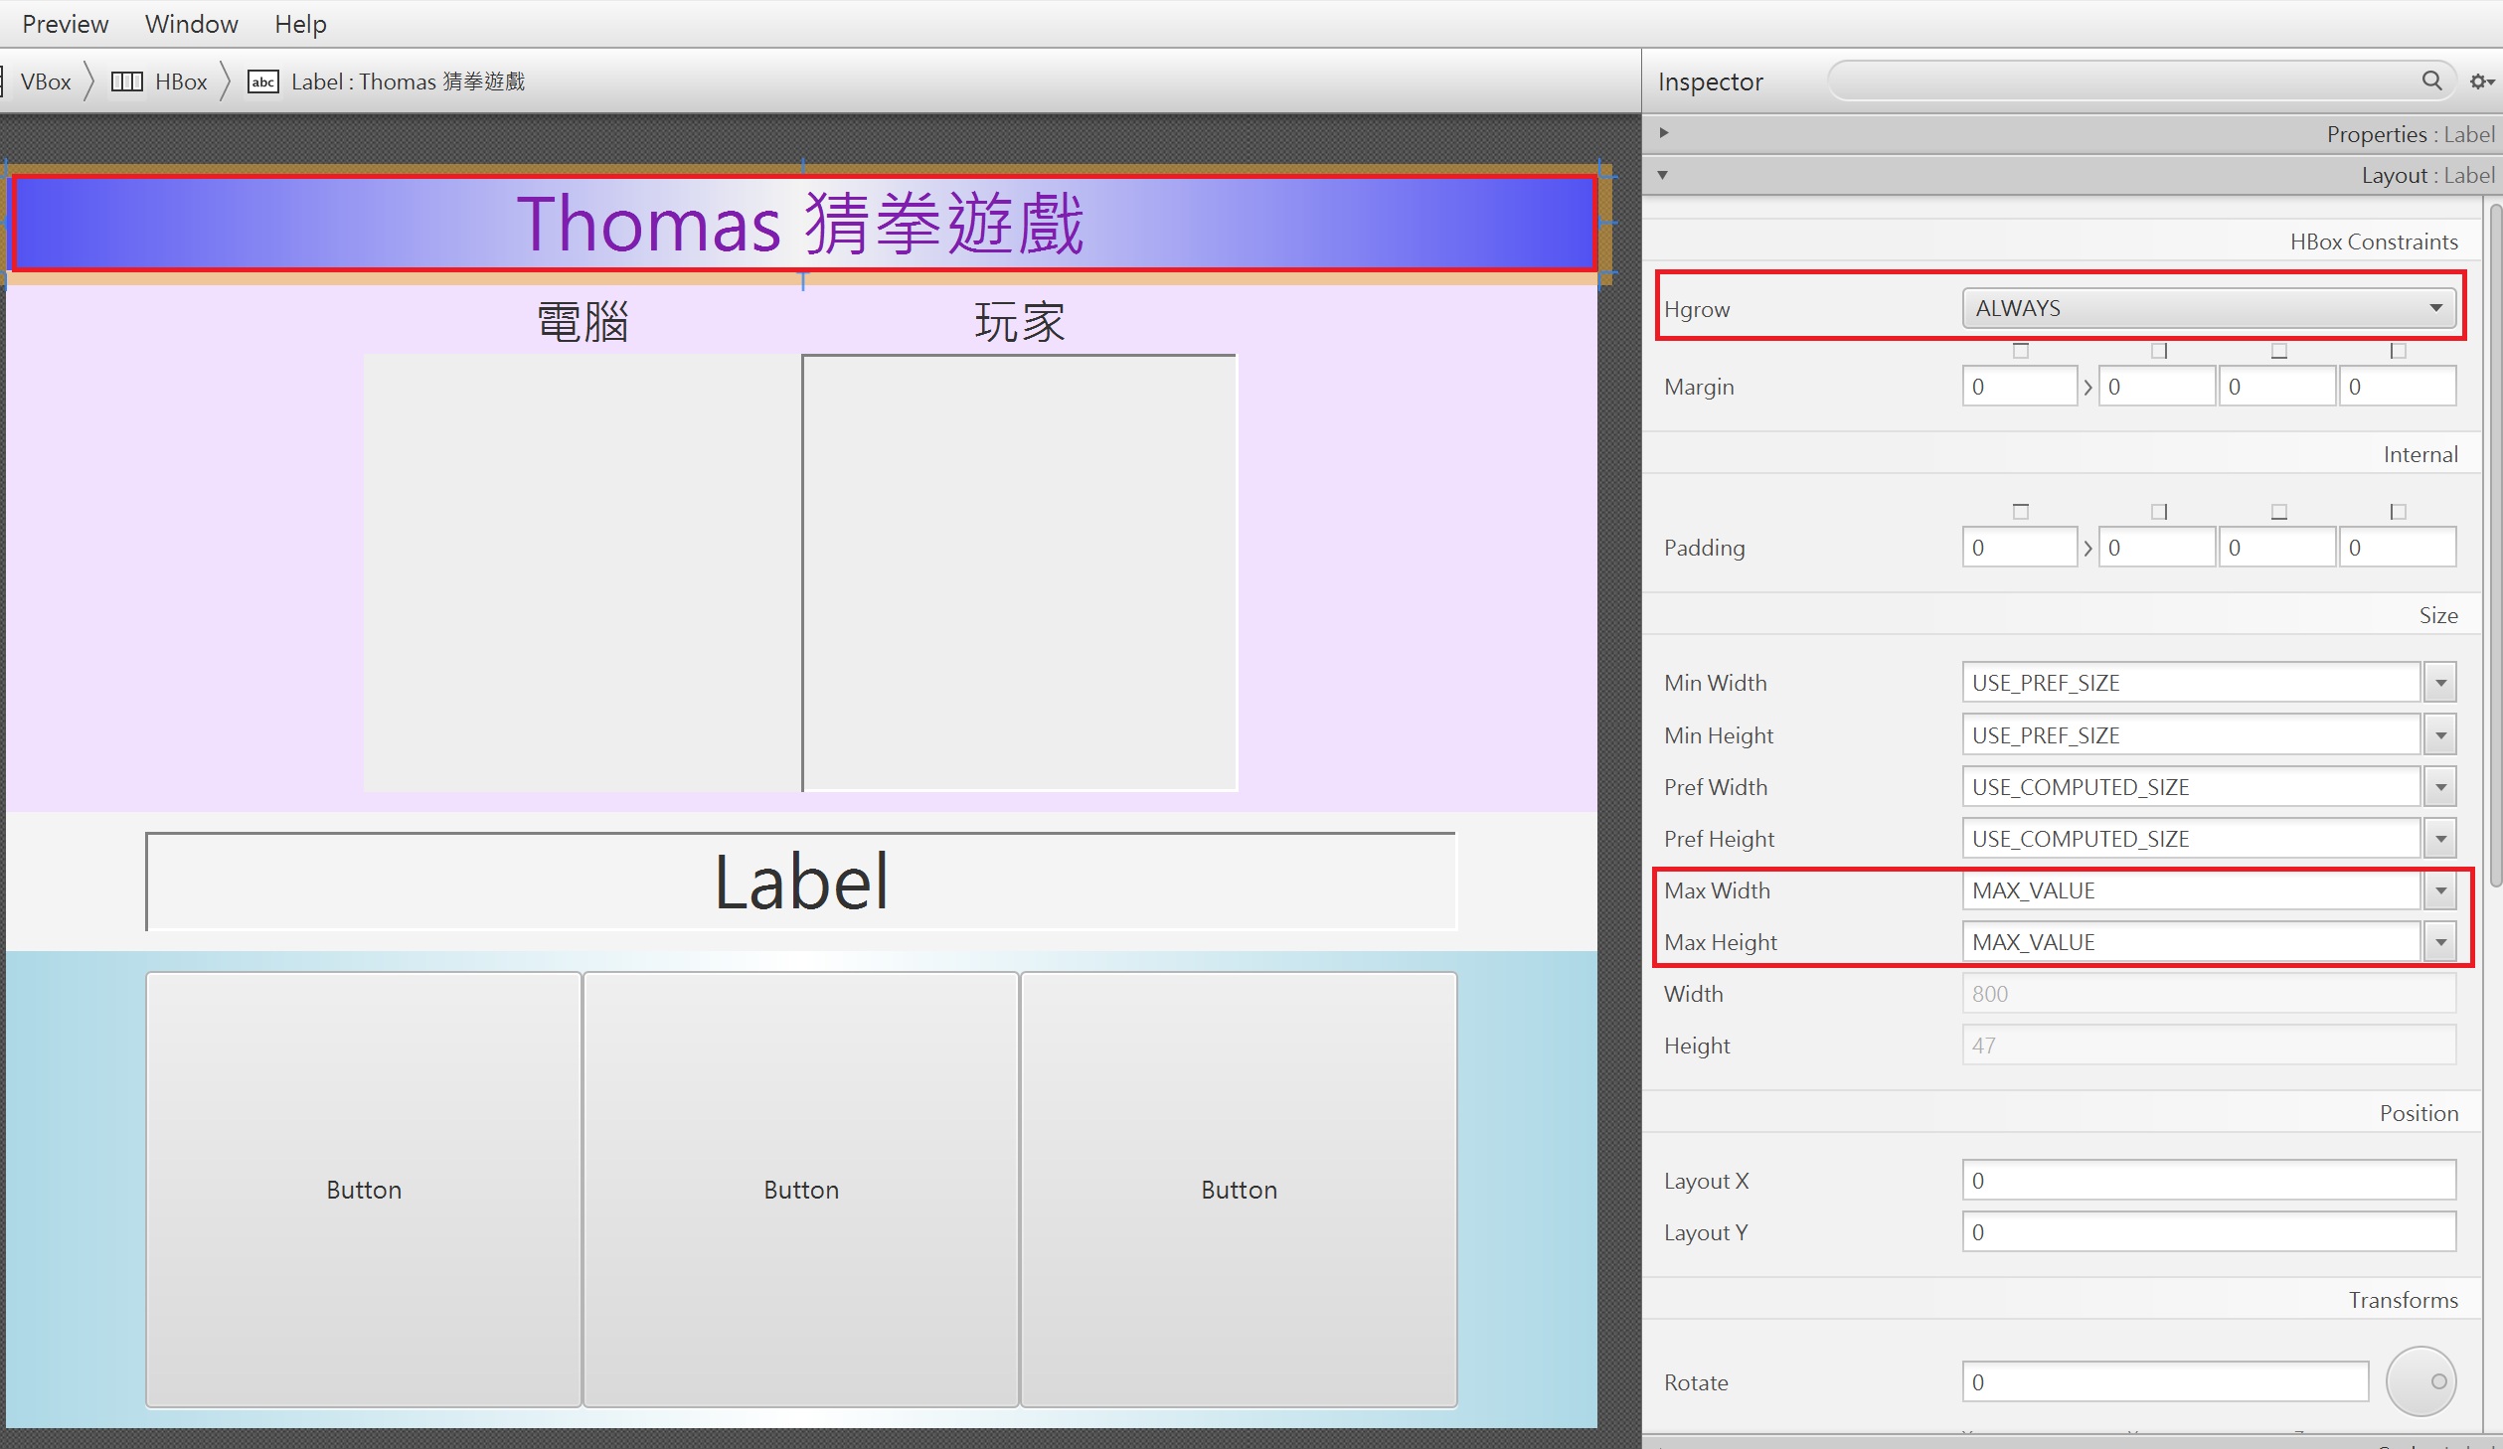Open the Help menu
2503x1449 pixels.
[x=300, y=24]
